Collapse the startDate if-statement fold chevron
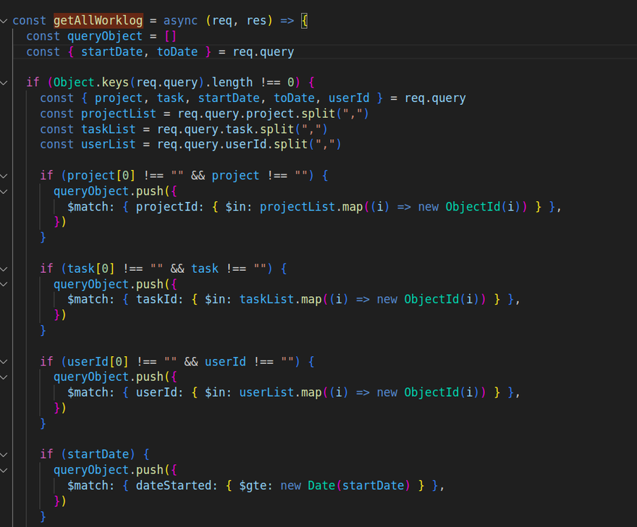Image resolution: width=637 pixels, height=527 pixels. (4, 454)
